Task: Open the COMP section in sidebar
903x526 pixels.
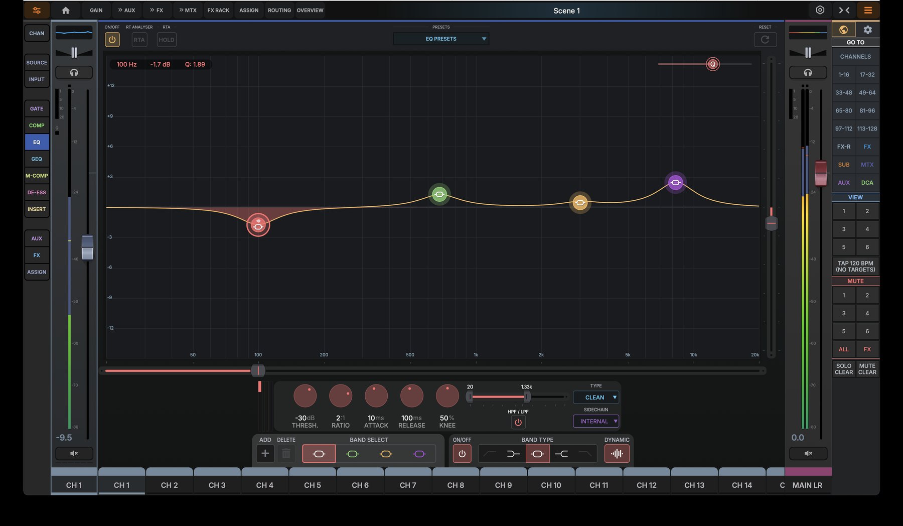Action: [37, 125]
